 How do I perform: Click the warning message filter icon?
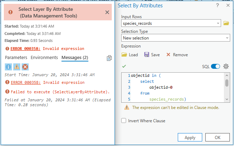click(17, 67)
